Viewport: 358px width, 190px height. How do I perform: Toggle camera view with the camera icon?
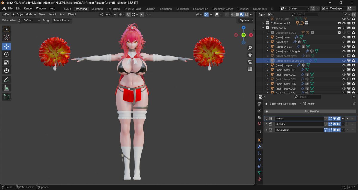coord(250,62)
